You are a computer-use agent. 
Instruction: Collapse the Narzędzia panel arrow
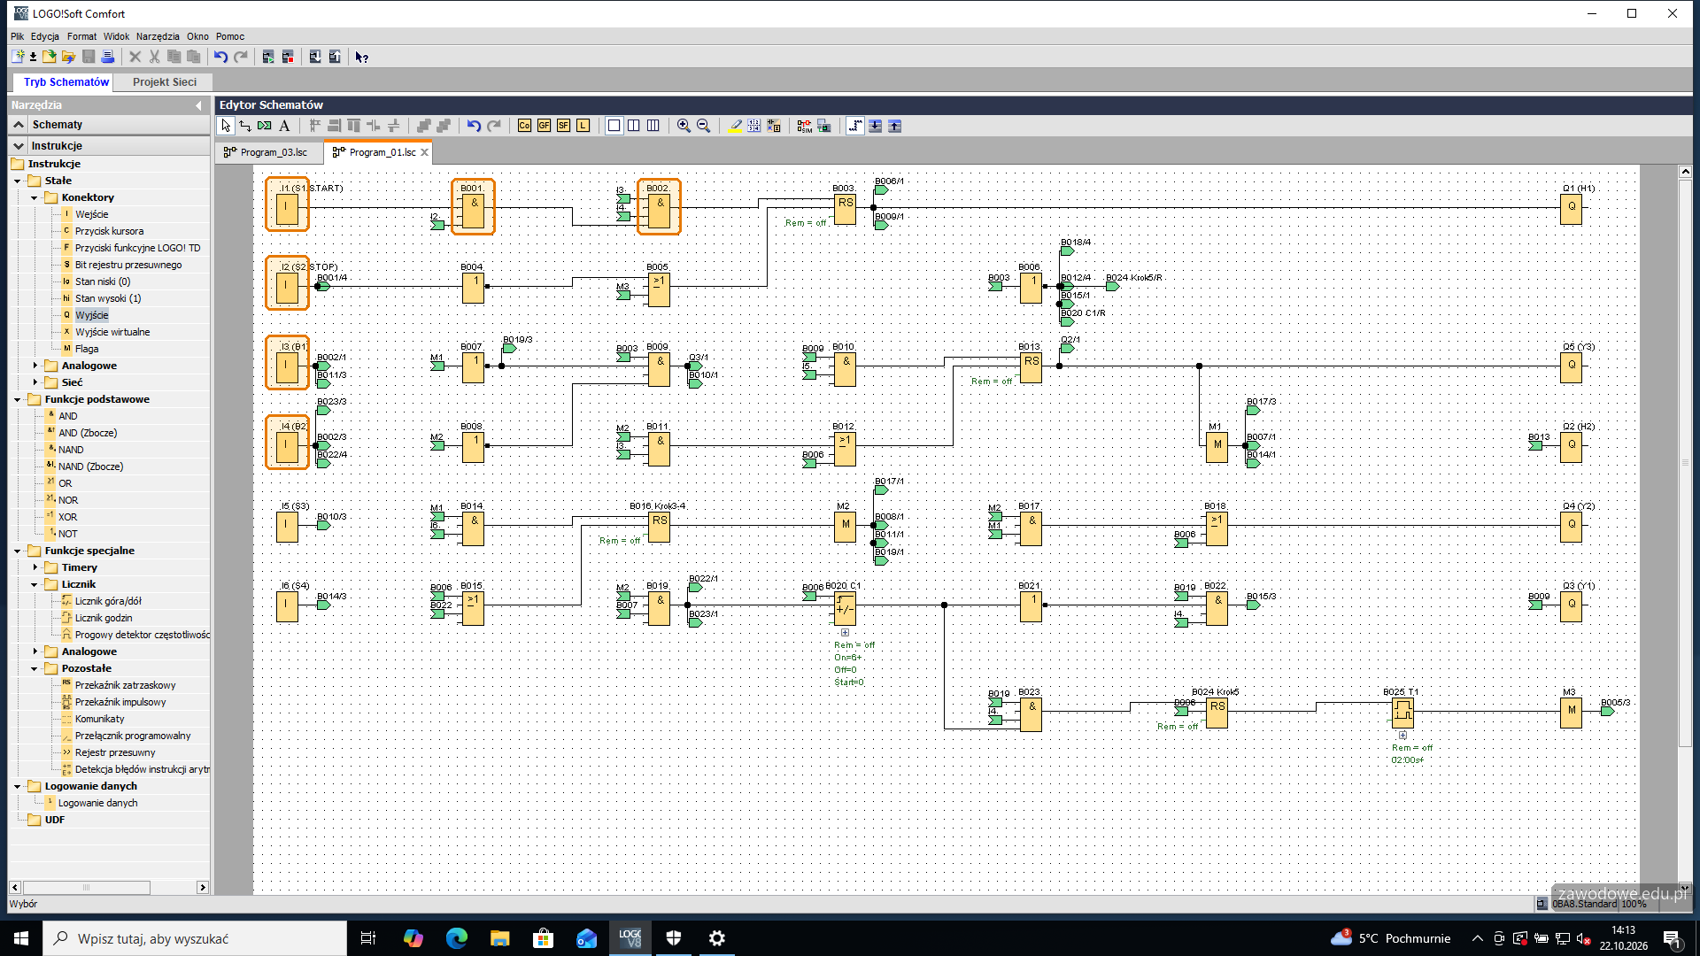coord(198,105)
